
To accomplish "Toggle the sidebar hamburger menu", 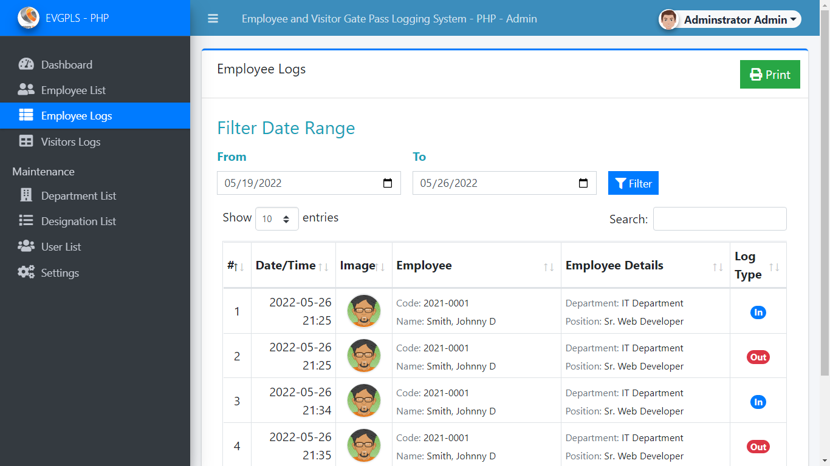I will 213,19.
